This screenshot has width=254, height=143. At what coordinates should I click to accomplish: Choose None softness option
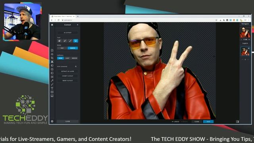[x=60, y=58]
